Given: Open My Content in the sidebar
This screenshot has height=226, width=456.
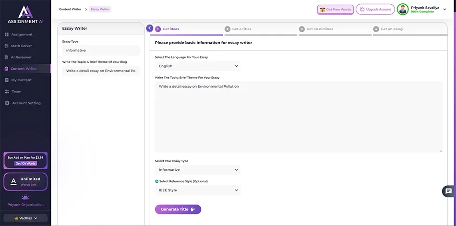Looking at the screenshot, I should 21,80.
